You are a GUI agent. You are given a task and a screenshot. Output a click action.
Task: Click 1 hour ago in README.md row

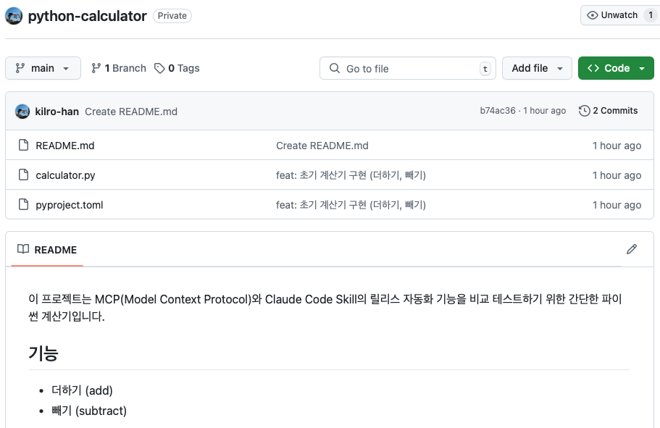pyautogui.click(x=617, y=146)
